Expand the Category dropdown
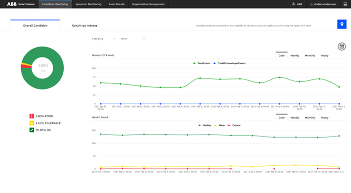The image size is (351, 193). 103,38
